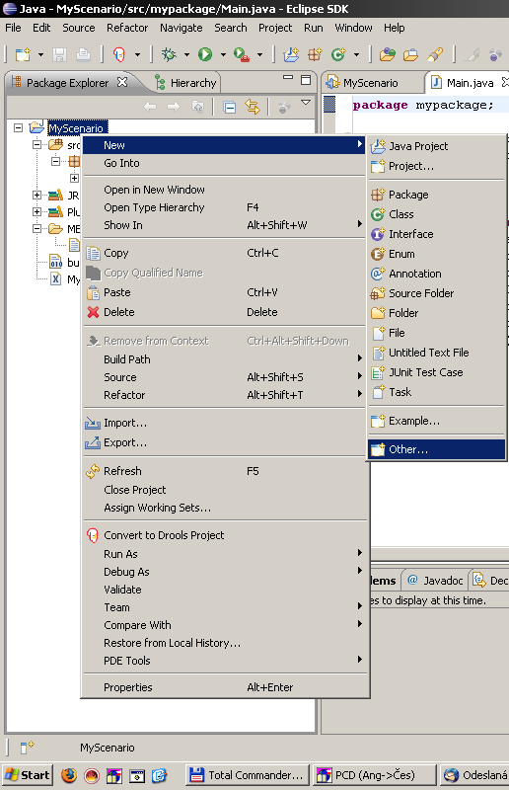
Task: Click Copy in the context menu
Action: click(x=225, y=253)
